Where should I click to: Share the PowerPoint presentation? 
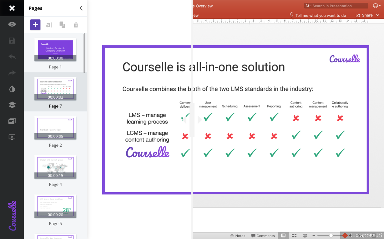pyautogui.click(x=364, y=15)
